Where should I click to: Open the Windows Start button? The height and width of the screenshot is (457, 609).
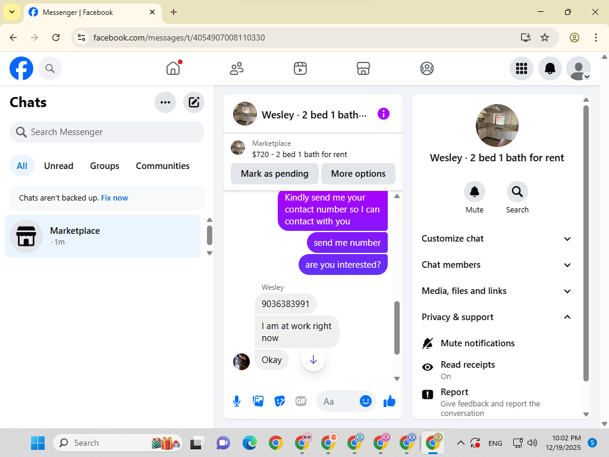pos(37,443)
